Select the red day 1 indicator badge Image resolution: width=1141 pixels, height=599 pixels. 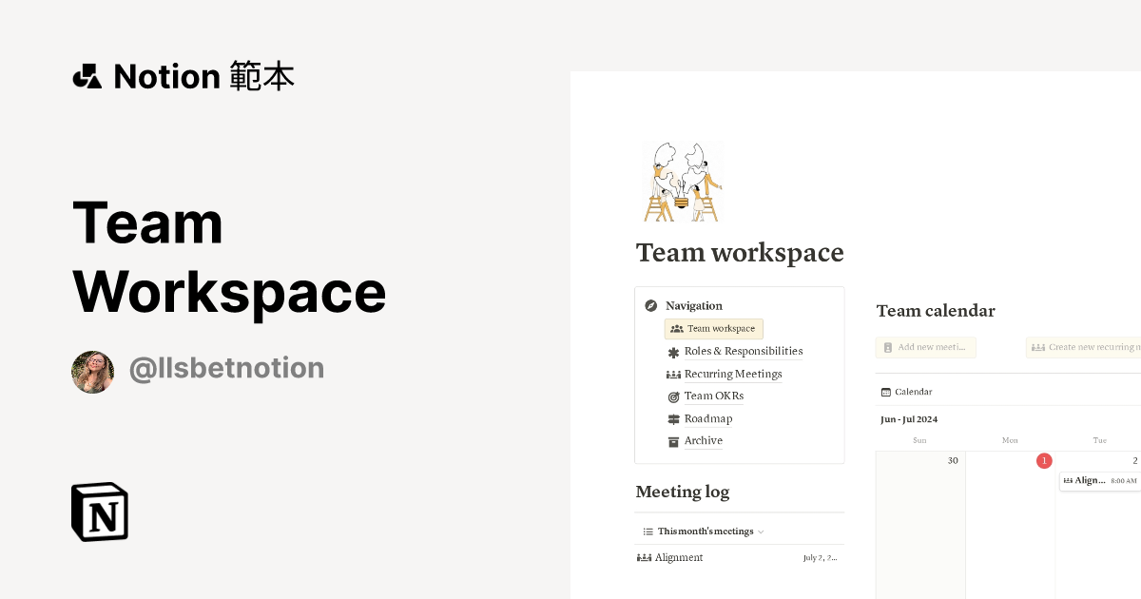coord(1044,460)
